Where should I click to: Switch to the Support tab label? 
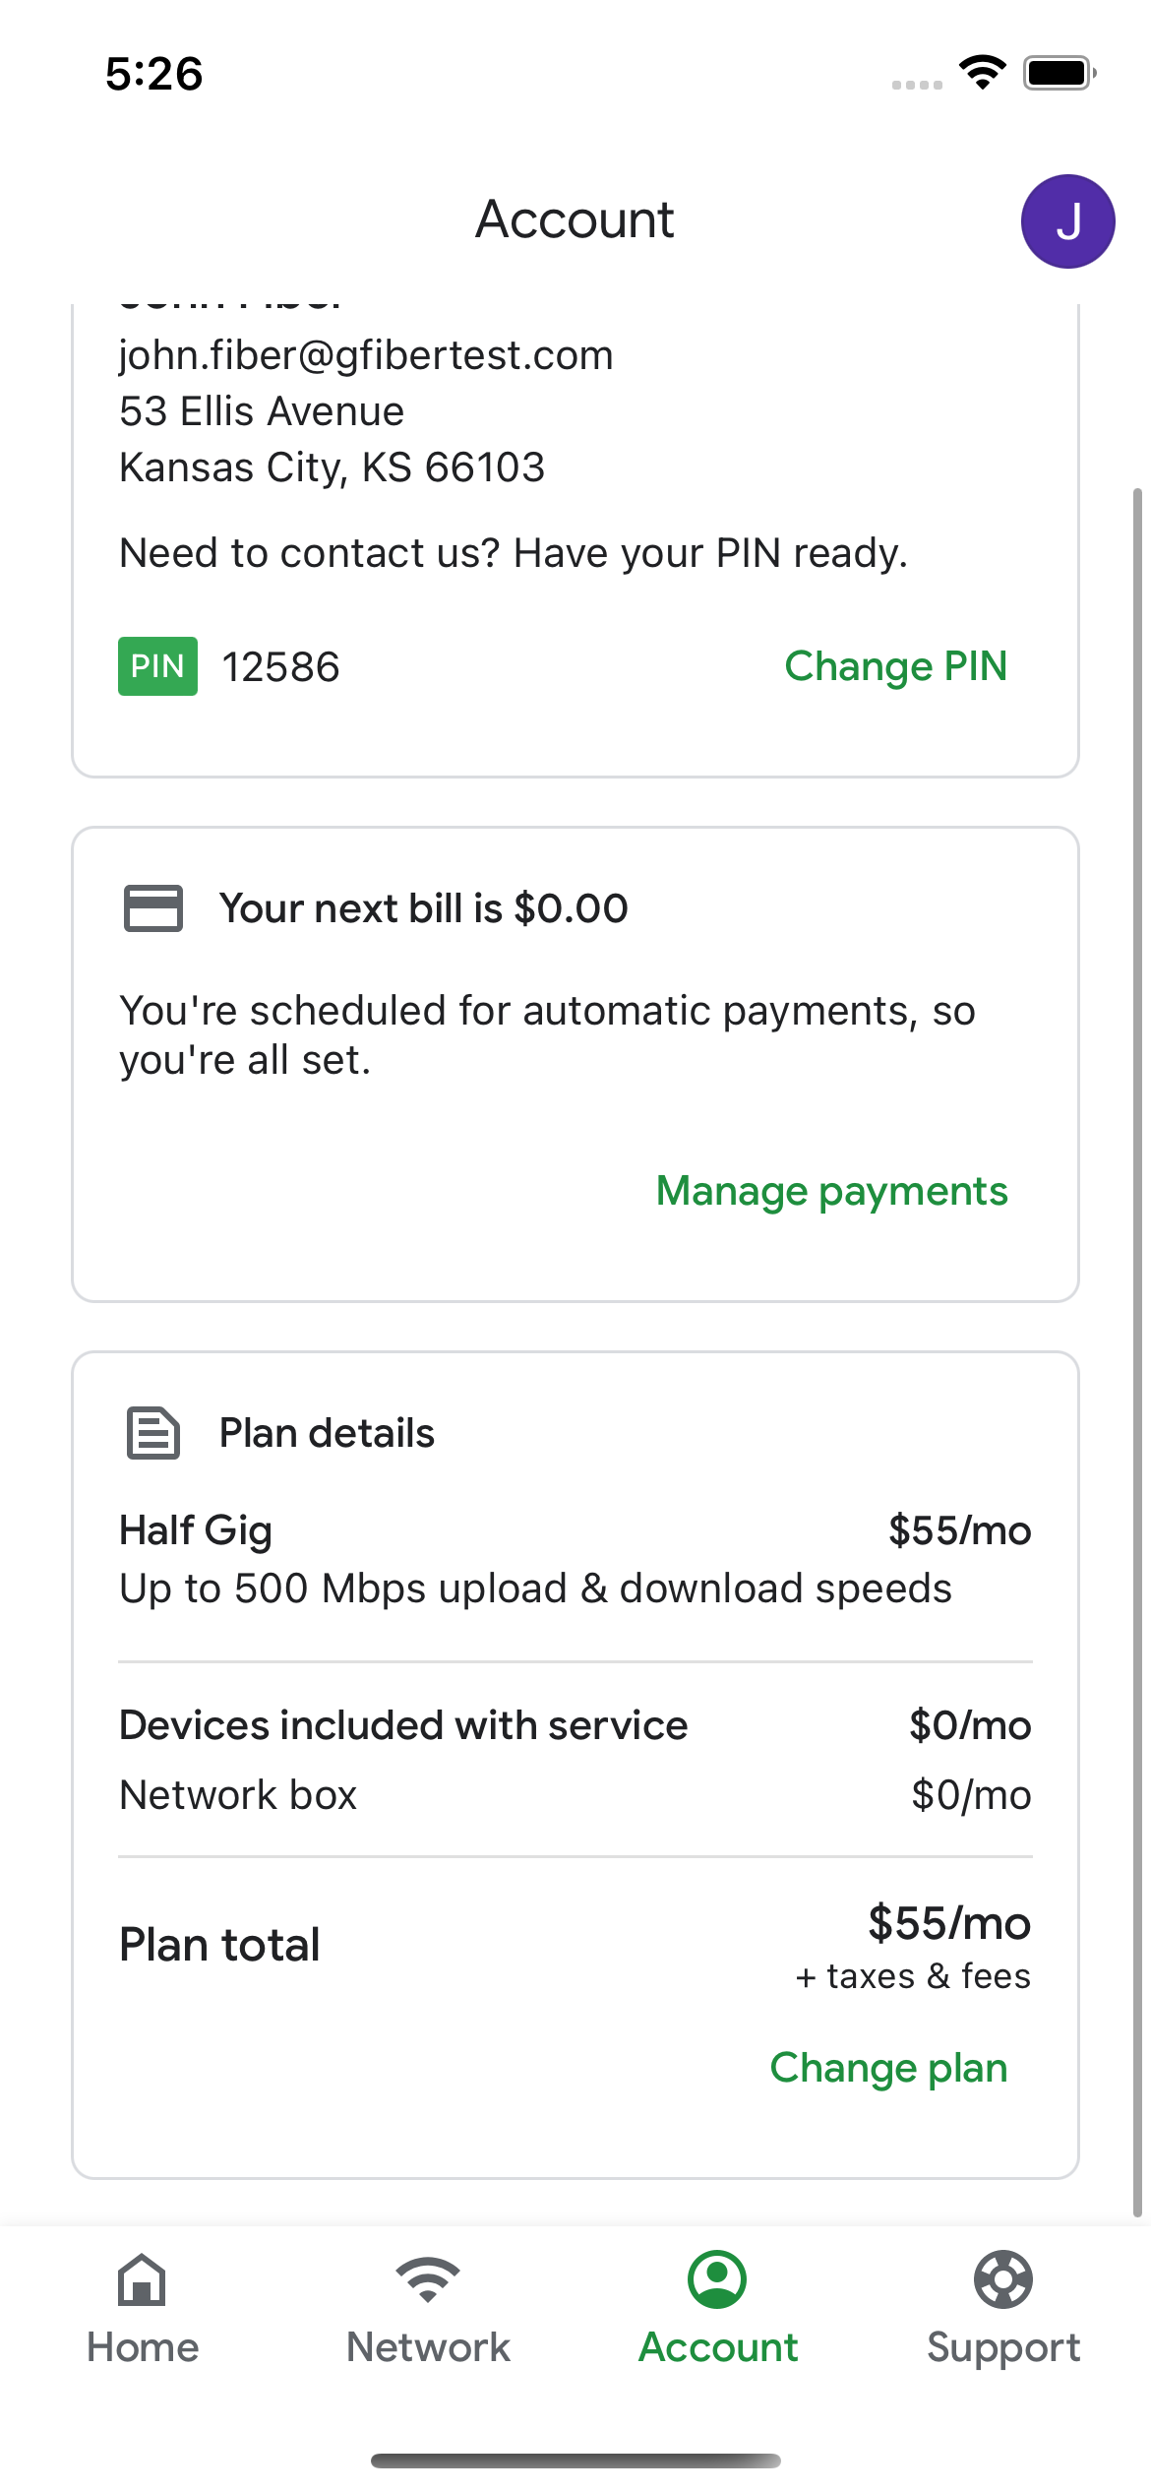tap(1002, 2347)
